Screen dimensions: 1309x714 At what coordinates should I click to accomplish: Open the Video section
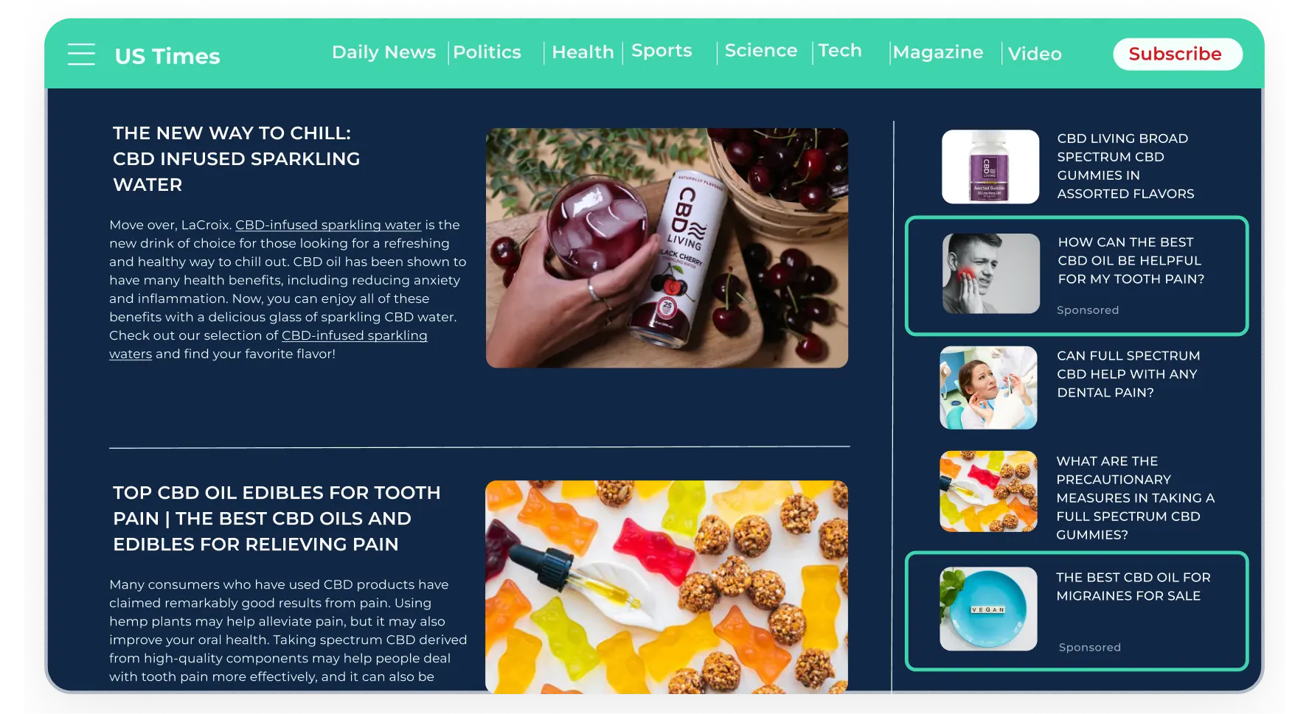(1035, 54)
